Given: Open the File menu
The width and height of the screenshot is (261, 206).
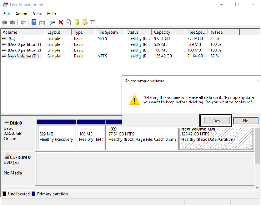Looking at the screenshot, I should coord(7,14).
